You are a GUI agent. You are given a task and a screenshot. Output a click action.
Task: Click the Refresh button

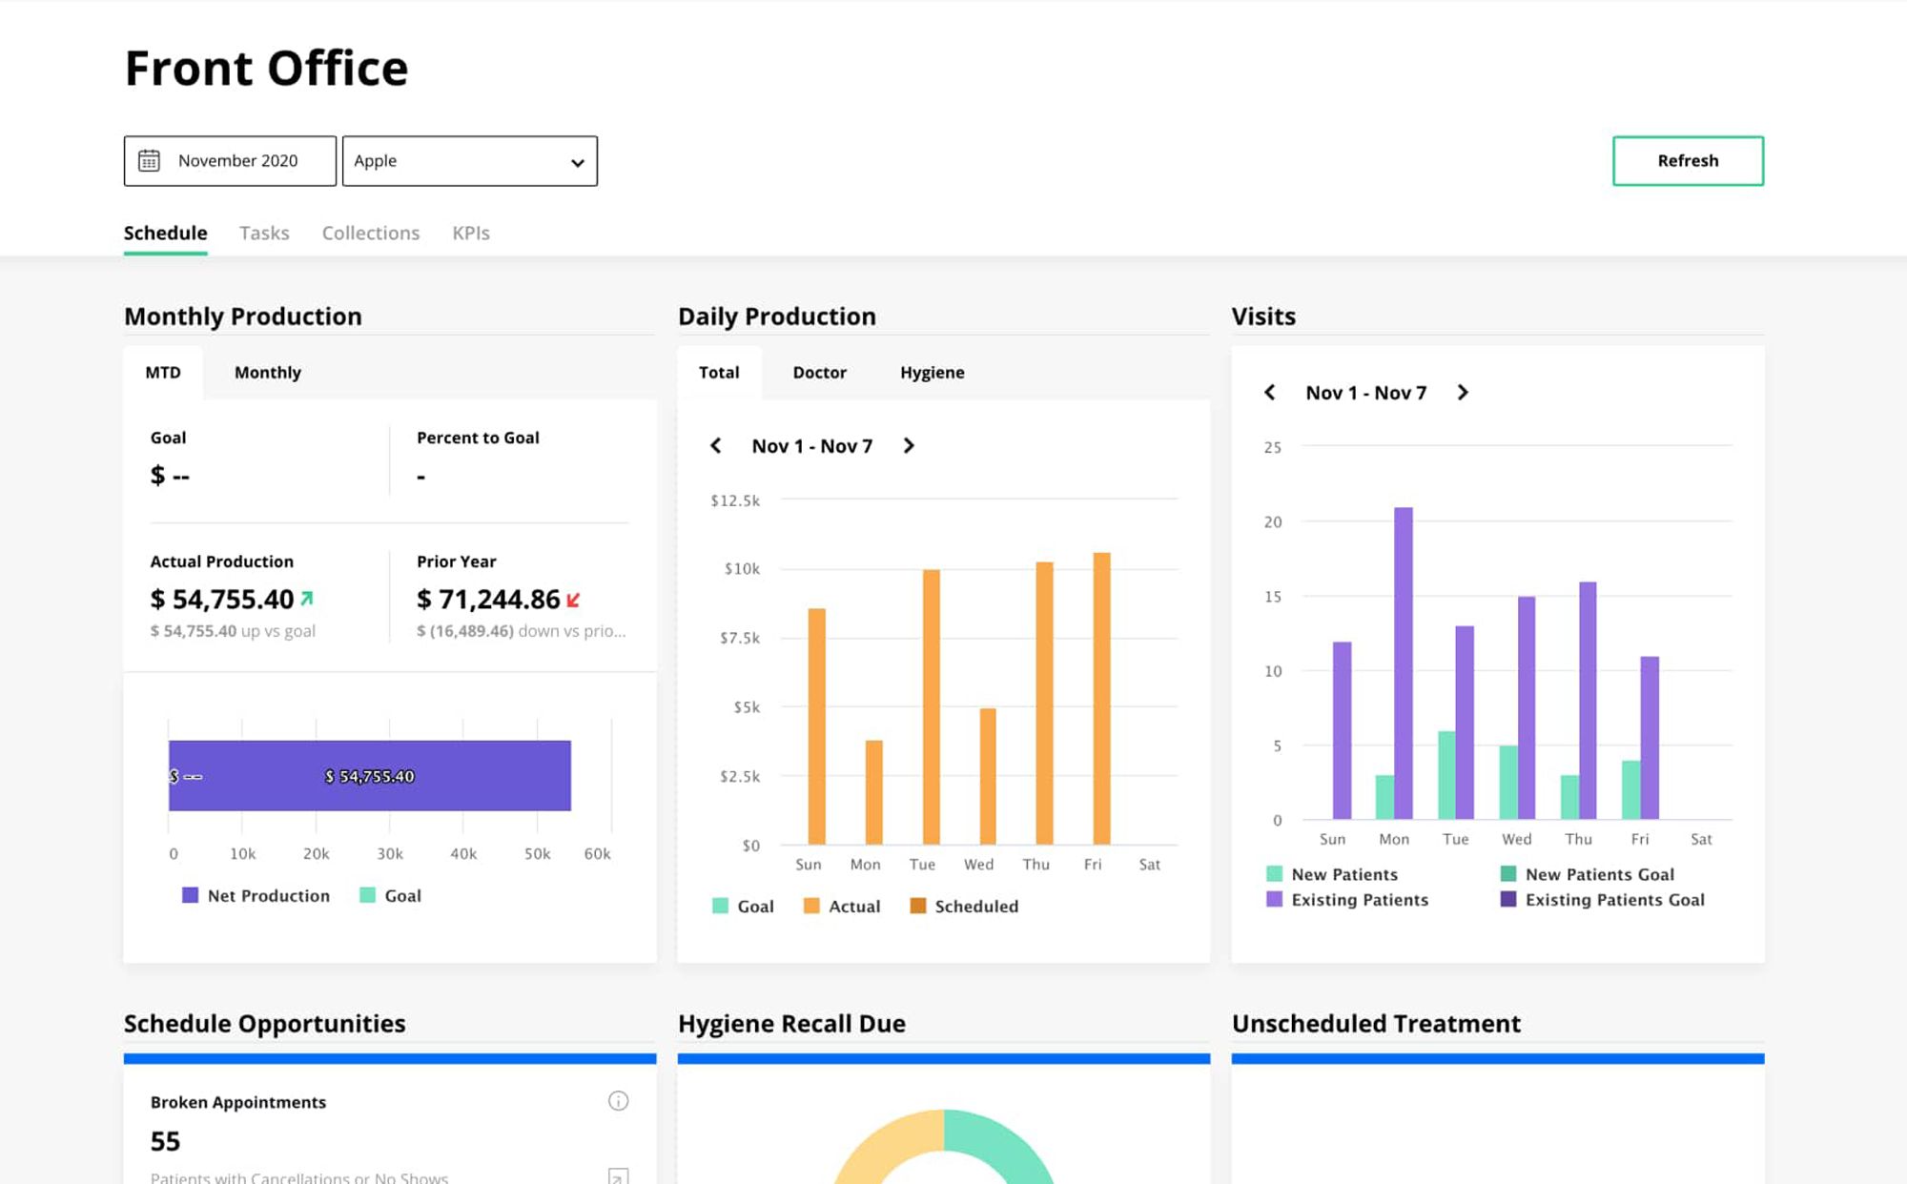tap(1687, 161)
